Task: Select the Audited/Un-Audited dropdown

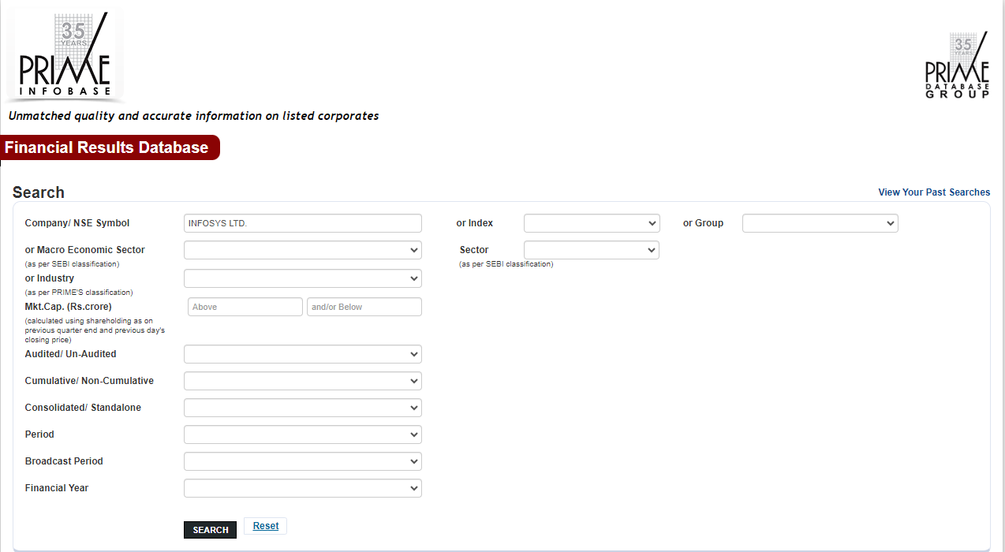Action: pyautogui.click(x=302, y=354)
